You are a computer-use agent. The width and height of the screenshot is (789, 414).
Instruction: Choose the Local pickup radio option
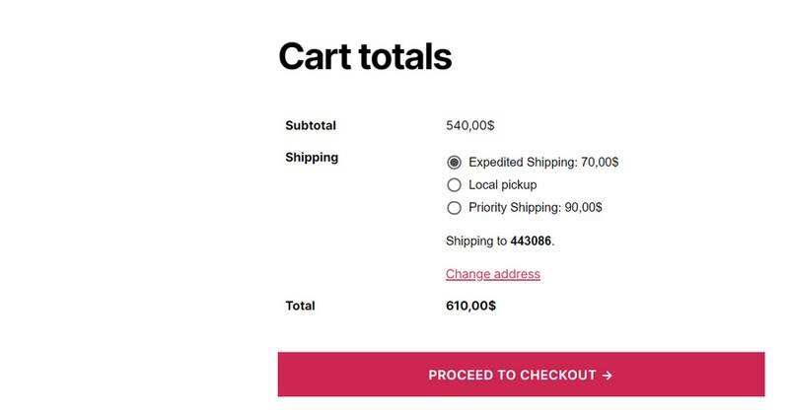pos(454,184)
